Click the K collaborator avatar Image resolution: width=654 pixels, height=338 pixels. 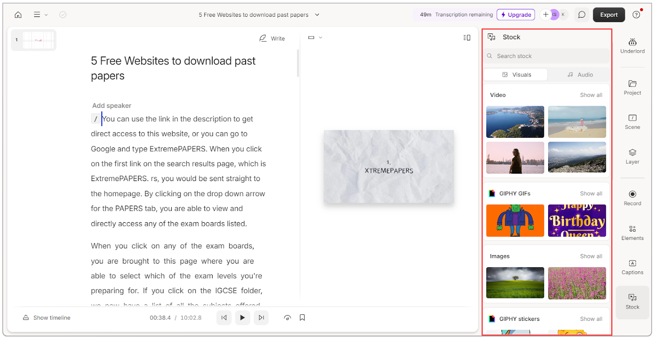[563, 15]
